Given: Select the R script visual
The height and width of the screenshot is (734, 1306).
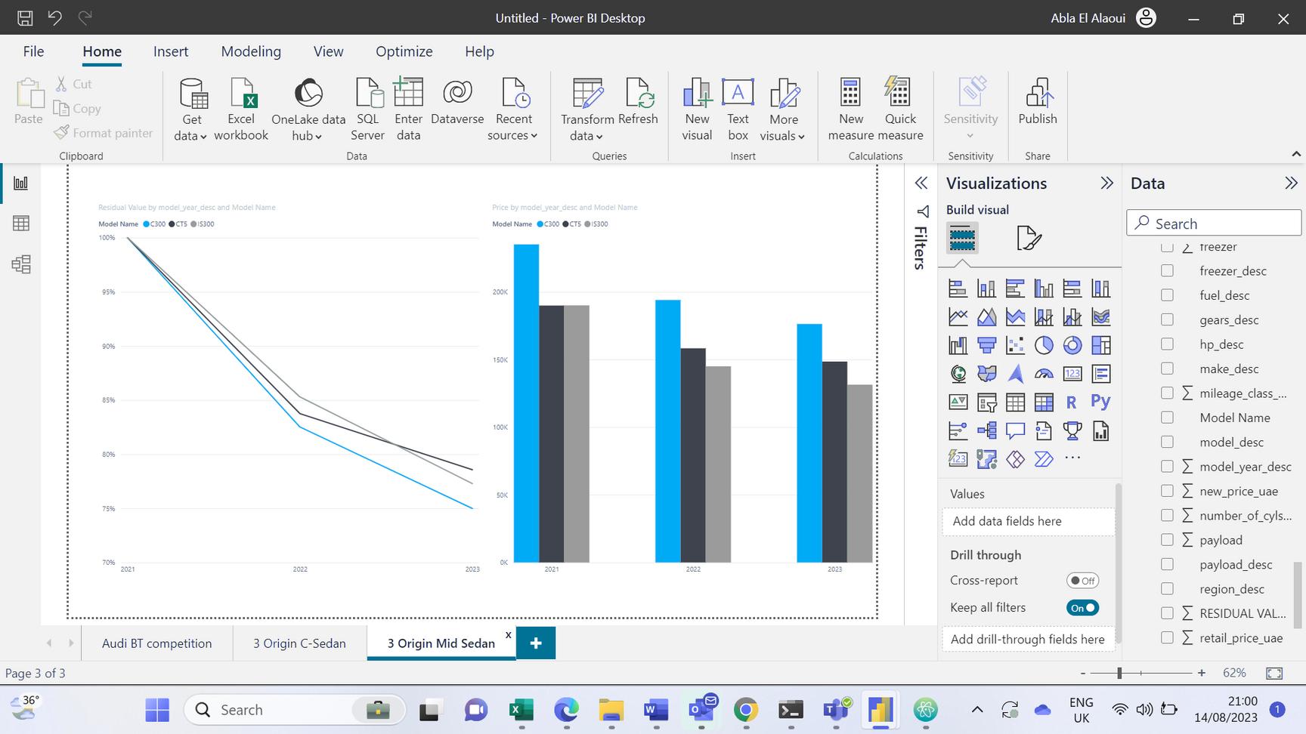Looking at the screenshot, I should coord(1072,402).
